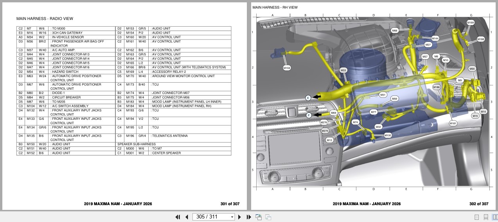Jump to the last page
Screen dimensions: 498x222
coord(248,217)
